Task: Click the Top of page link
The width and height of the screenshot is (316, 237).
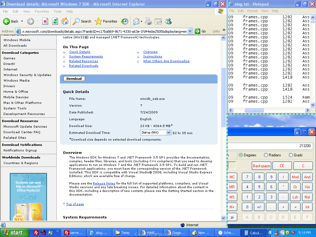Action: pos(75,204)
